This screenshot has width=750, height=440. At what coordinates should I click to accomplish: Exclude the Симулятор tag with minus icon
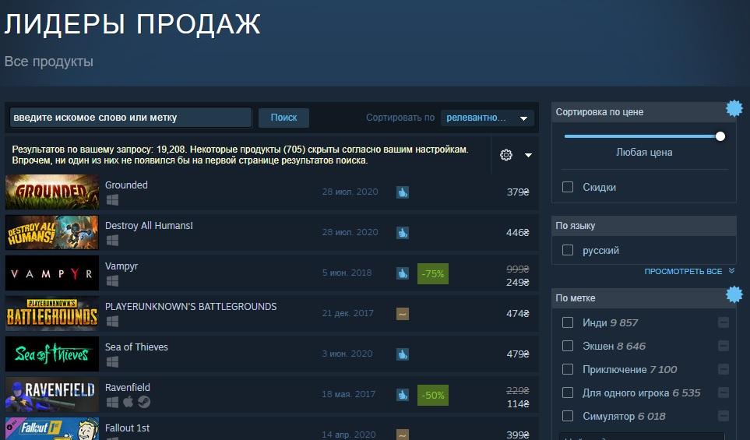click(724, 417)
